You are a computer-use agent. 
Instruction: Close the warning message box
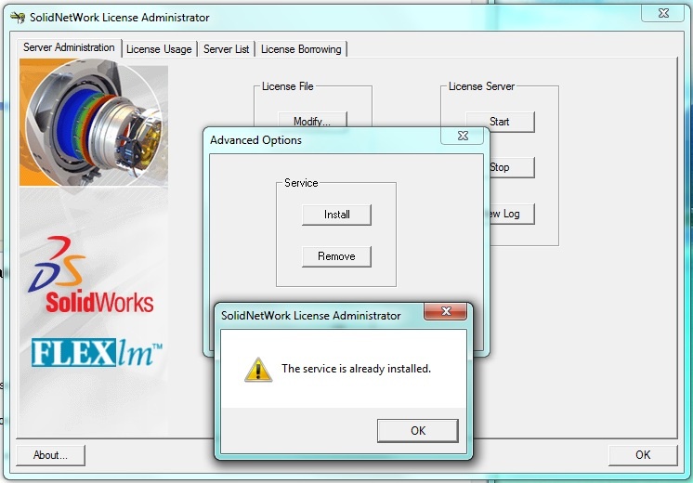pyautogui.click(x=446, y=311)
